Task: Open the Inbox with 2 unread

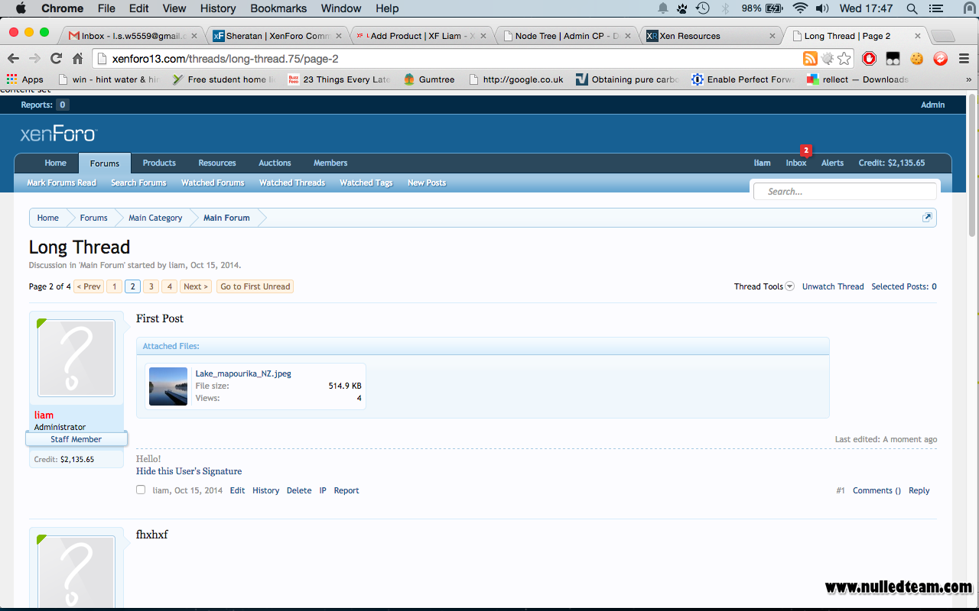Action: coord(796,163)
